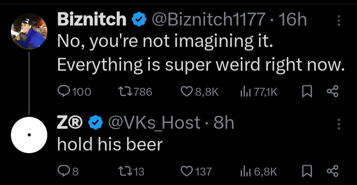Like Biznitch's tweet with heart icon
The height and width of the screenshot is (185, 357).
tap(187, 92)
